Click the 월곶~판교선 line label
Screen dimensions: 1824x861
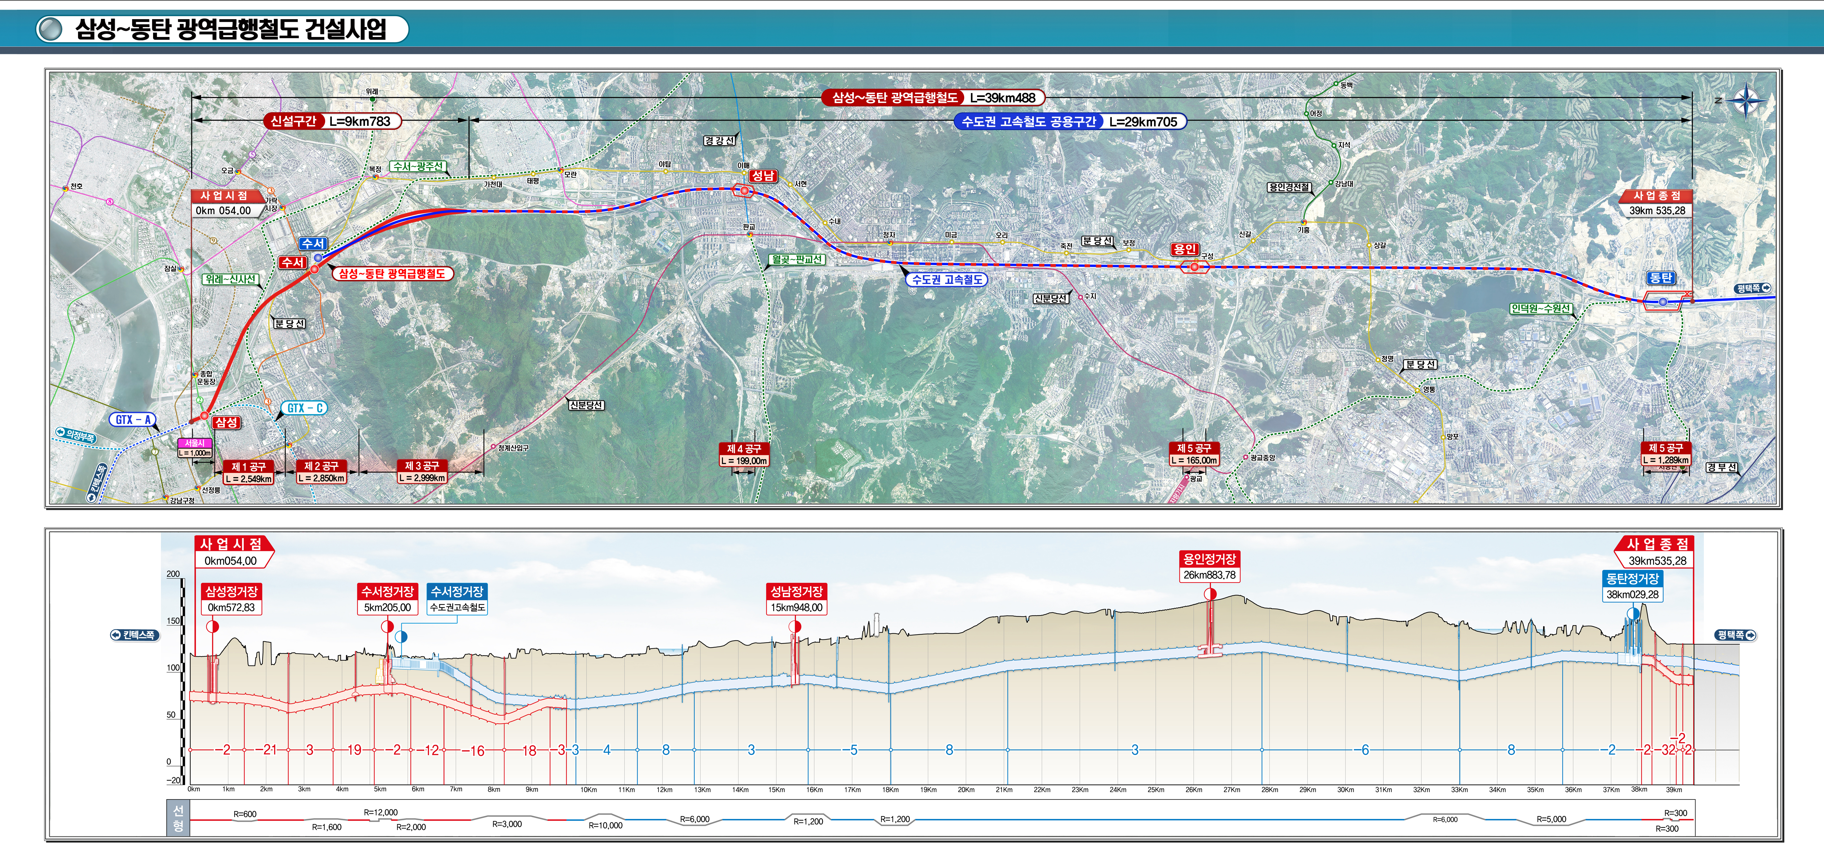(x=797, y=260)
